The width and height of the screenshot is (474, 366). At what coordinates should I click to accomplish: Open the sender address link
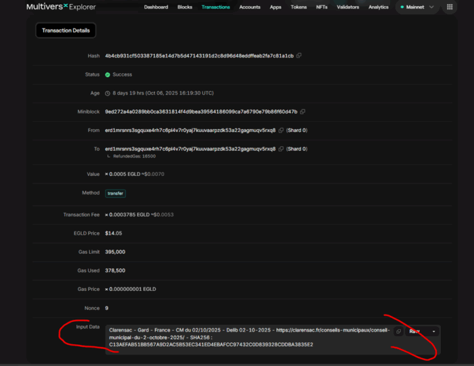pyautogui.click(x=190, y=130)
